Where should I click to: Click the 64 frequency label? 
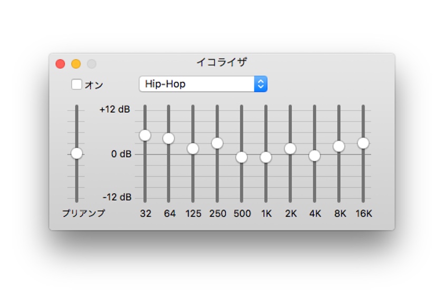tap(169, 214)
